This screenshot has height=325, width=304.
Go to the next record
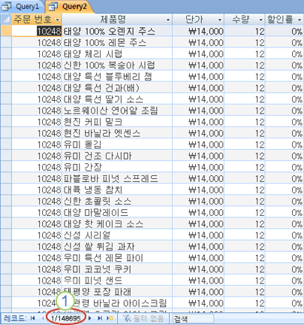(x=90, y=318)
